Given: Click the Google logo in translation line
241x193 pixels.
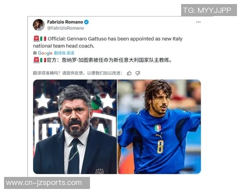Looking at the screenshot, I should (45, 53).
